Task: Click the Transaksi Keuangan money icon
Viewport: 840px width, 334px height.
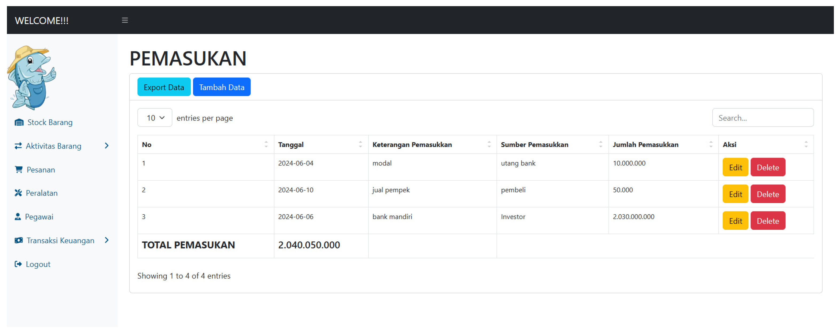Action: (19, 240)
